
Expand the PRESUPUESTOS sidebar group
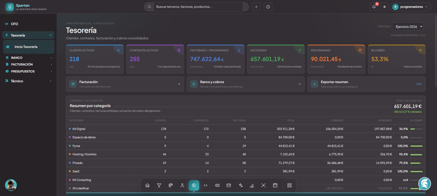coord(28,71)
